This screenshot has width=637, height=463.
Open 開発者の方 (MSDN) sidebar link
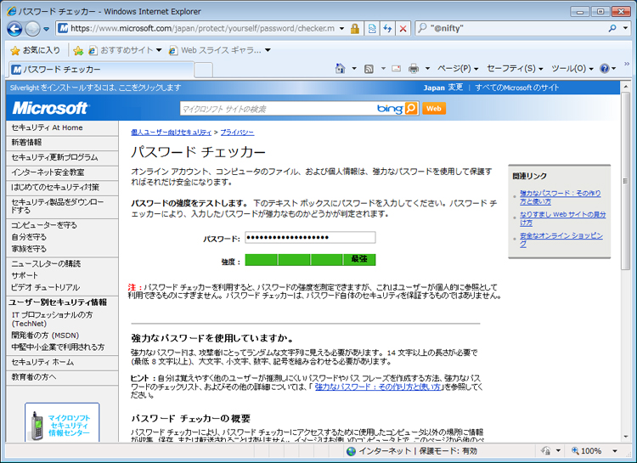(x=45, y=336)
